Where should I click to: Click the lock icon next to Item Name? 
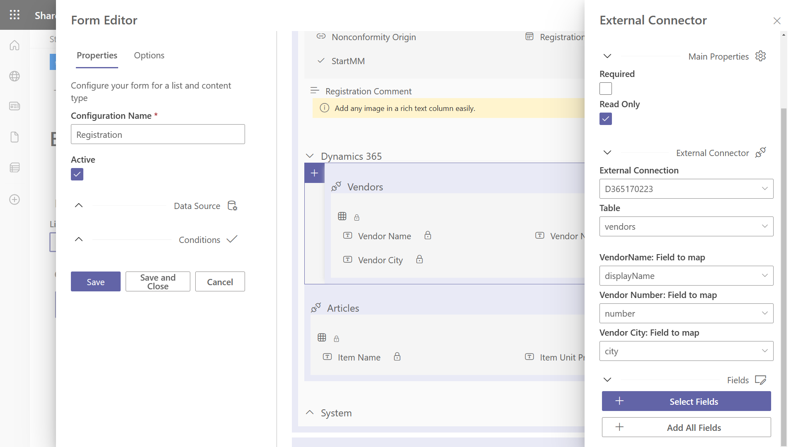[x=397, y=357]
